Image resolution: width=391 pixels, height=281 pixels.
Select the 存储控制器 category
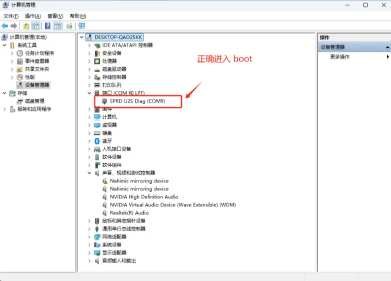point(114,77)
